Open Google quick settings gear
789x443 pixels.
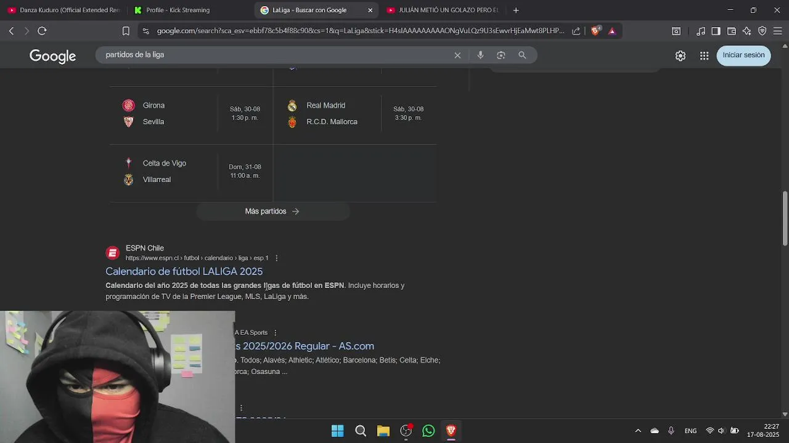681,55
